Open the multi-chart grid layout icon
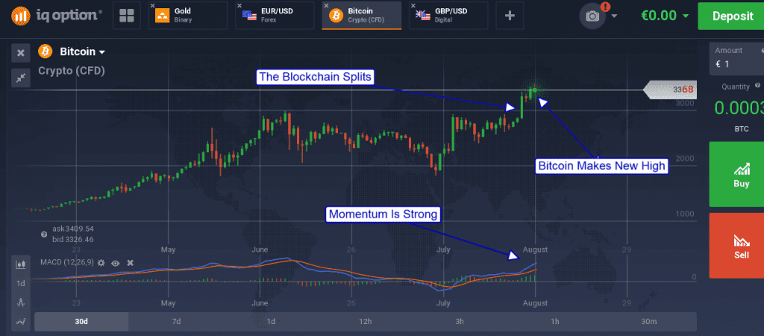The width and height of the screenshot is (764, 336). [x=127, y=16]
